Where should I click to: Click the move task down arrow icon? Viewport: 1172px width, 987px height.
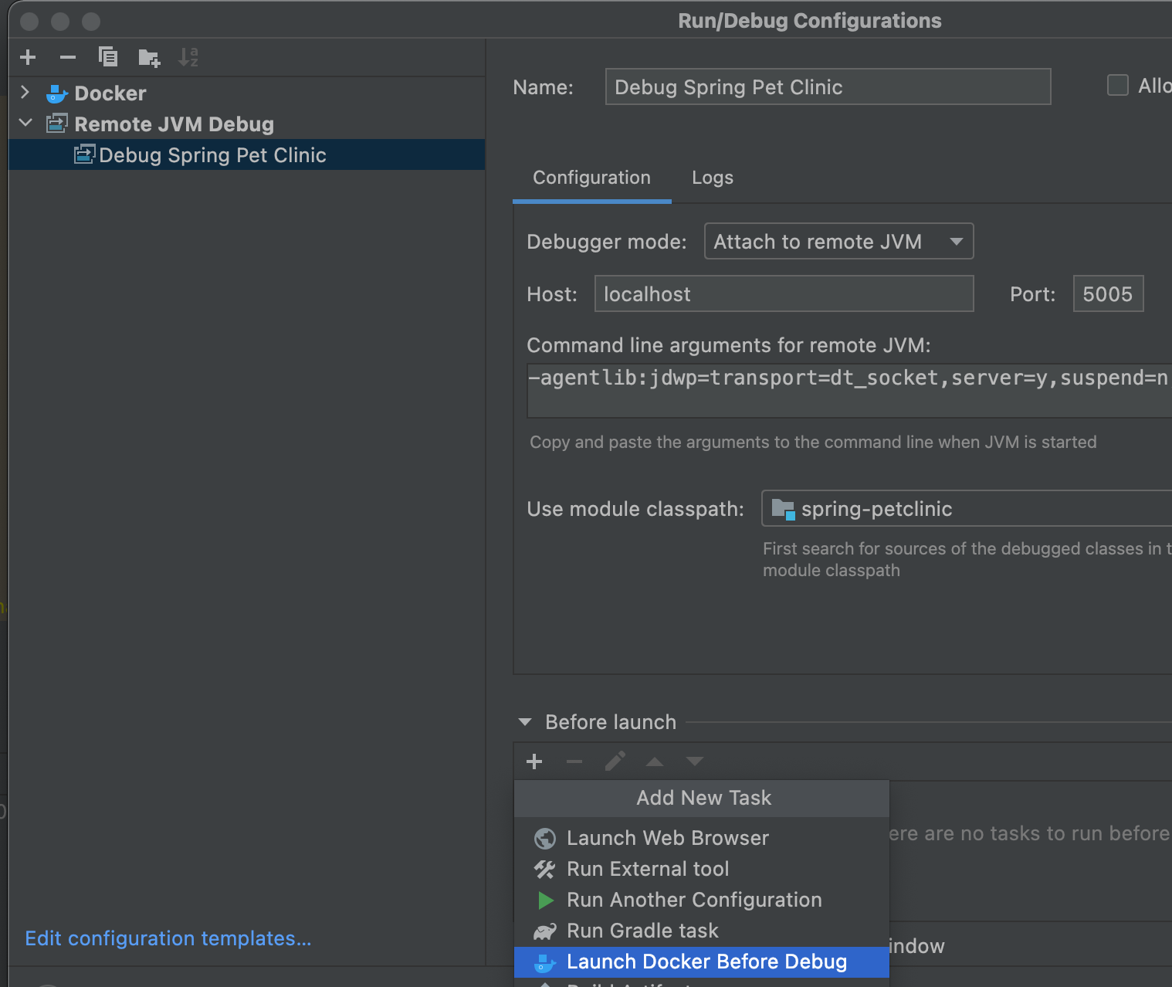(695, 762)
